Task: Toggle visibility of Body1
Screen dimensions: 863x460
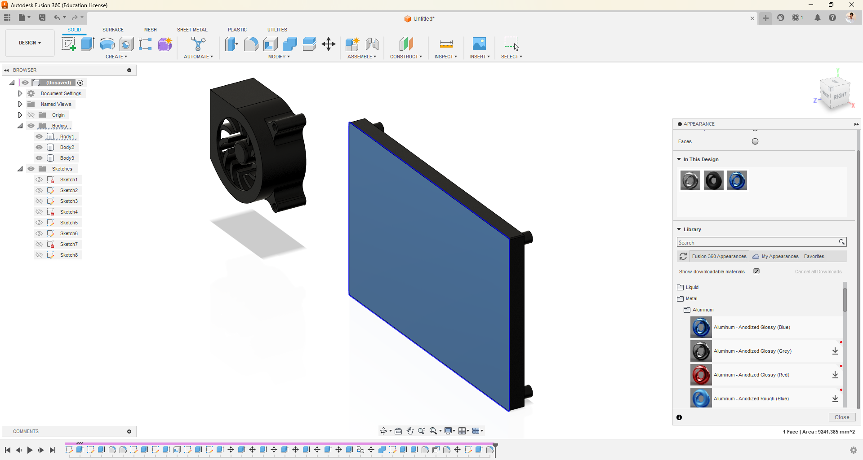Action: (x=39, y=136)
